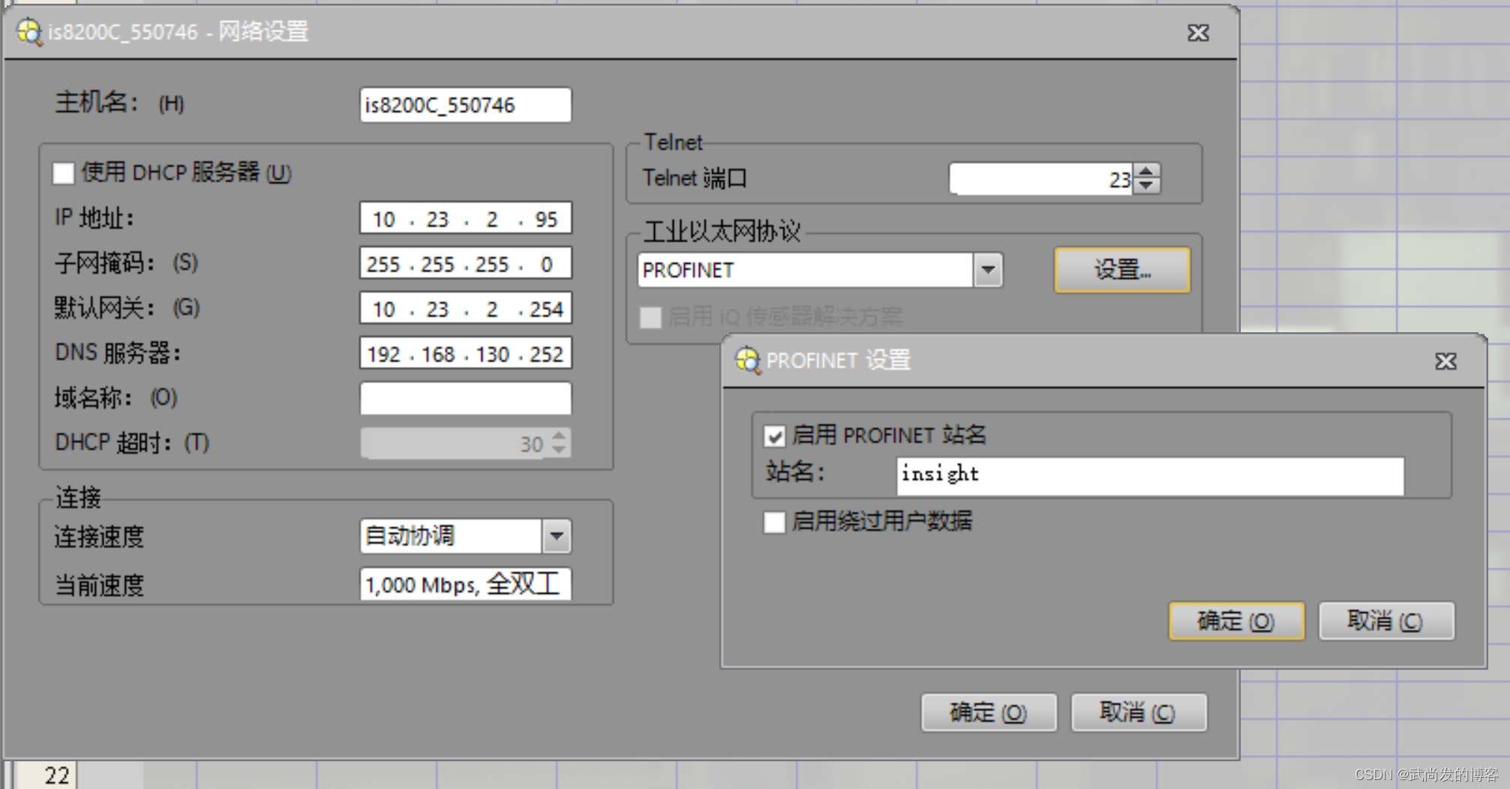Confirm network settings with 确定 button

(989, 712)
